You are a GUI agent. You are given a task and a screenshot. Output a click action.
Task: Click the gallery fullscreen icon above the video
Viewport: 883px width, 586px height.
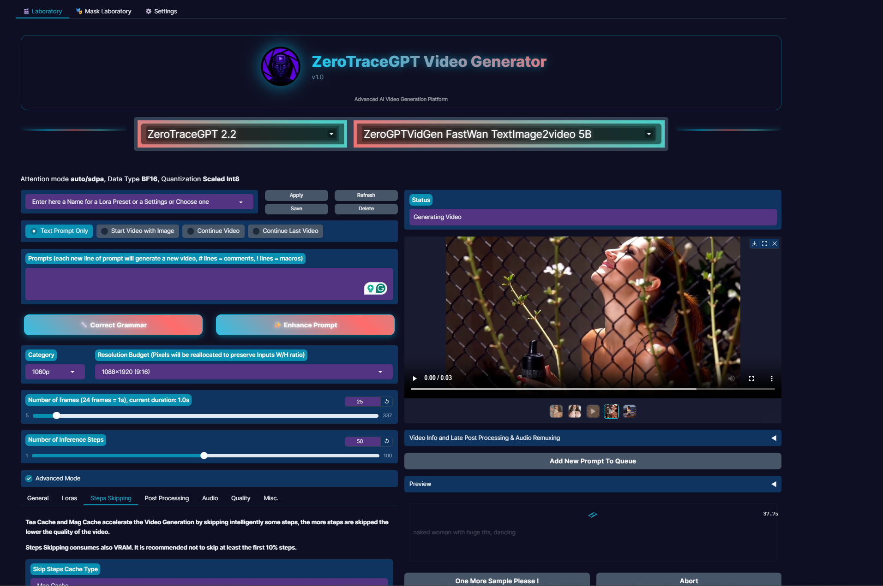click(764, 243)
